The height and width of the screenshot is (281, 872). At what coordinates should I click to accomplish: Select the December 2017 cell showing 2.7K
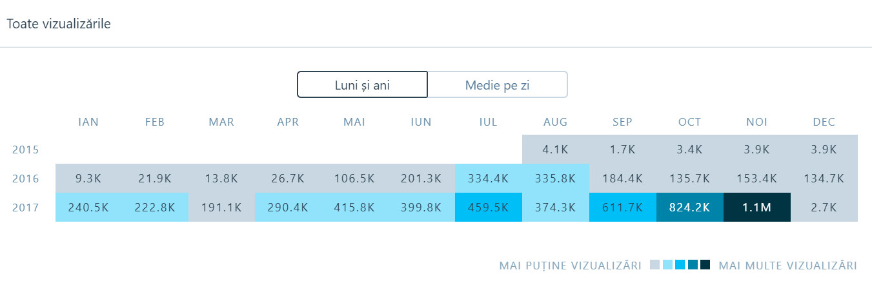pos(824,208)
